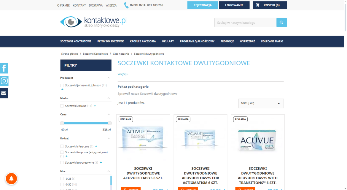Check the -0.25 power filter
347x190 pixels.
click(x=62, y=178)
